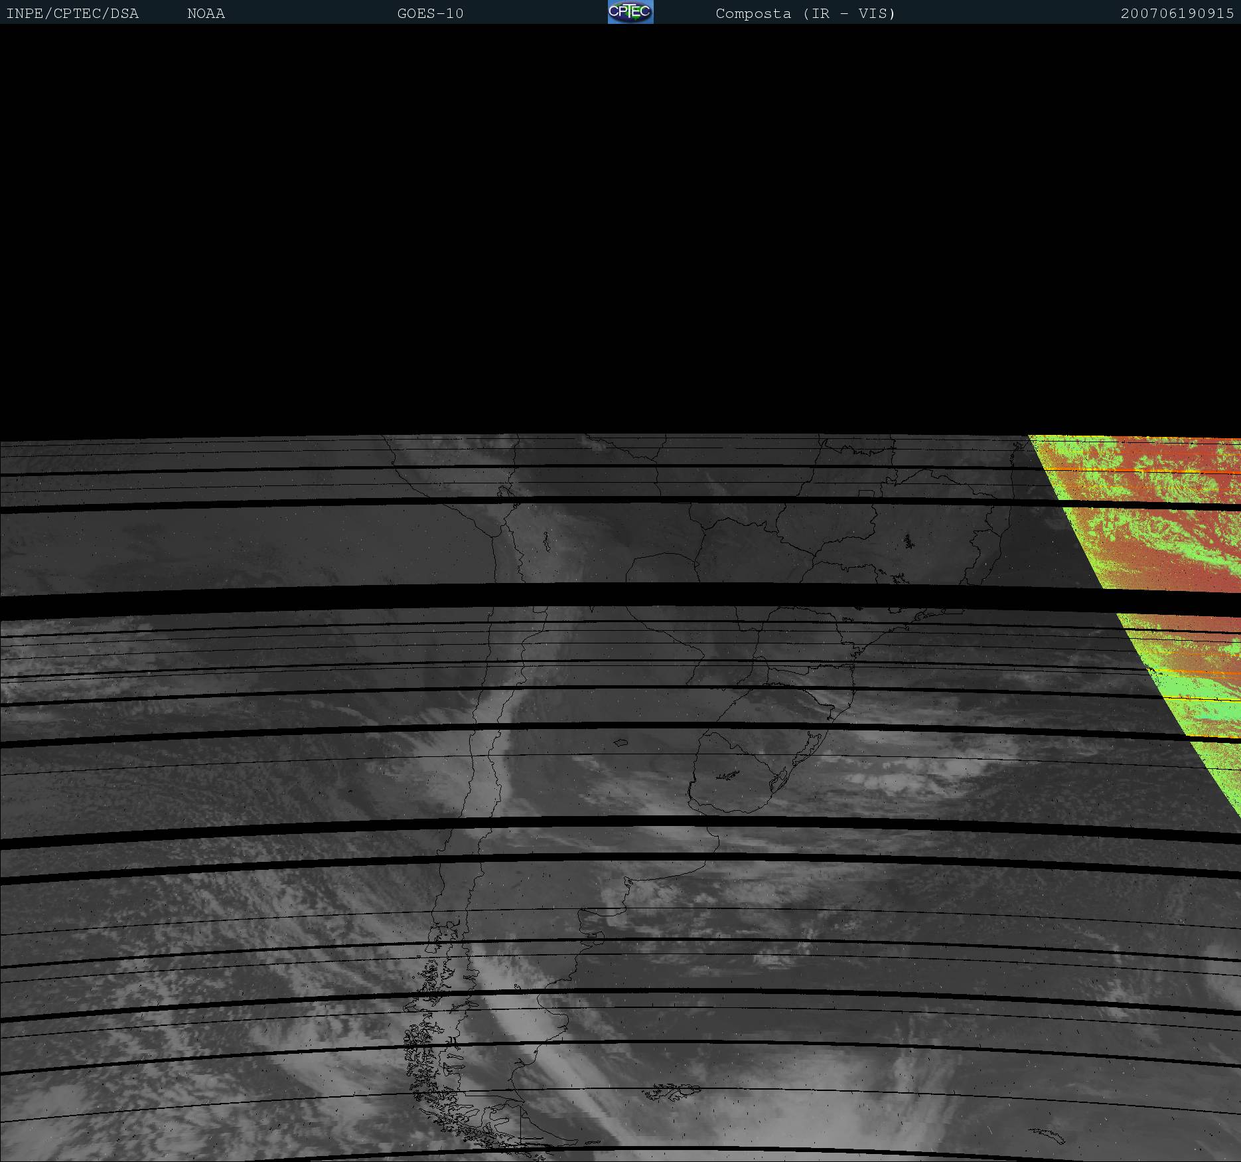The image size is (1241, 1162).
Task: Click the Lake Titicaca outline
Action: point(546,541)
